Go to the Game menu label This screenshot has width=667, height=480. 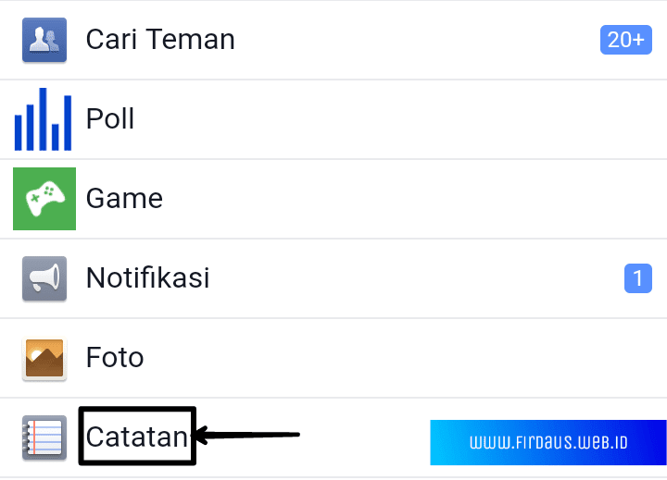pos(124,199)
